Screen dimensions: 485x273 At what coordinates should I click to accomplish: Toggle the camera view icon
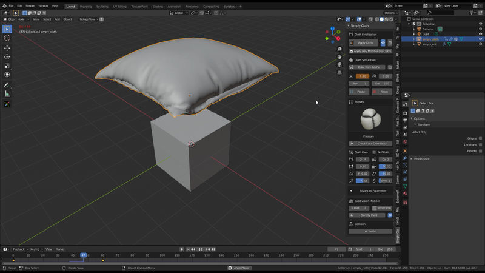pyautogui.click(x=339, y=65)
